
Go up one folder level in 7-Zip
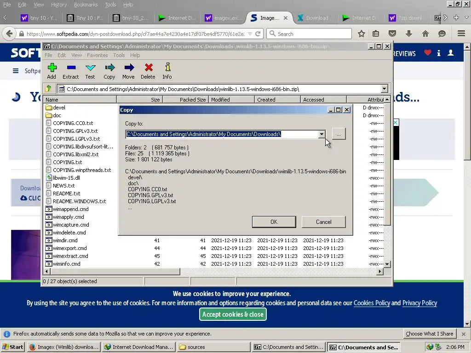point(48,89)
